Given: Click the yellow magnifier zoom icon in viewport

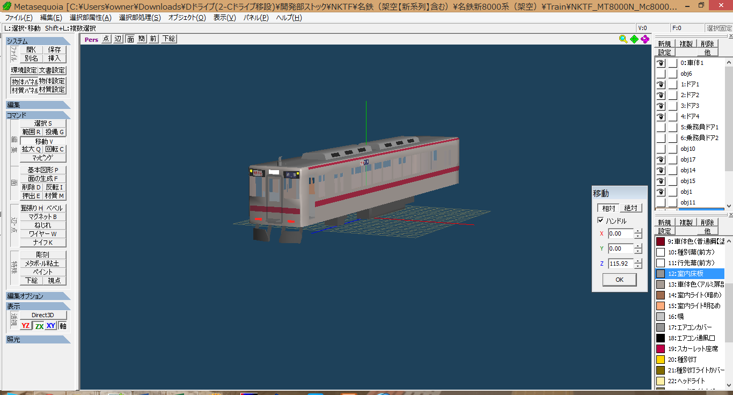Looking at the screenshot, I should coord(623,39).
